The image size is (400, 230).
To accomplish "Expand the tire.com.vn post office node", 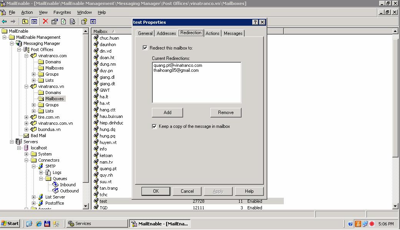I will [x=26, y=117].
